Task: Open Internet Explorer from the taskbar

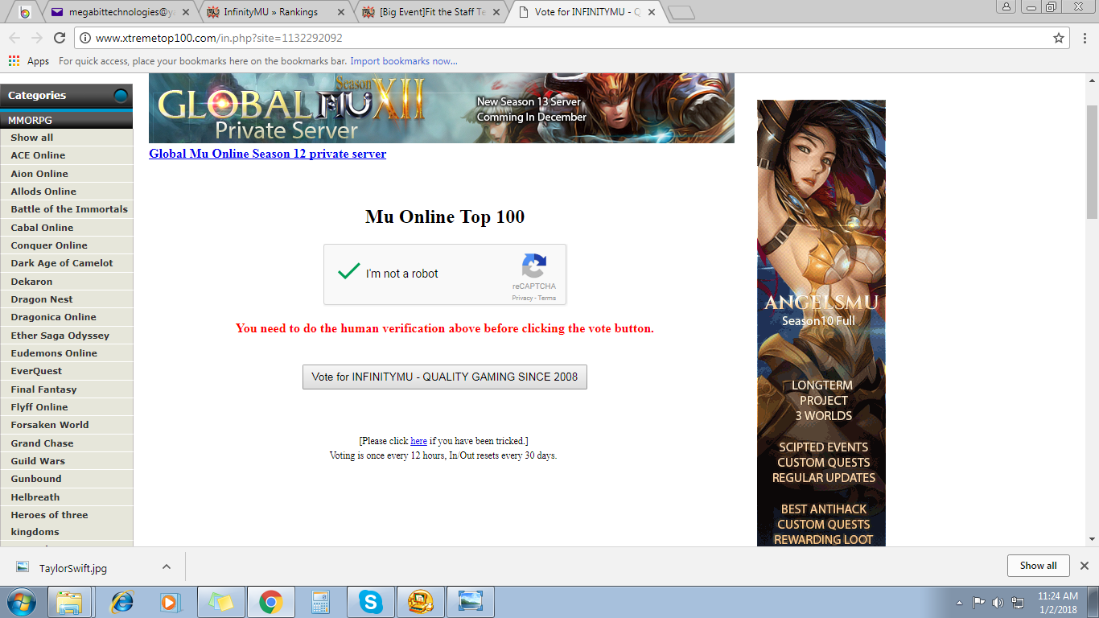Action: point(122,602)
